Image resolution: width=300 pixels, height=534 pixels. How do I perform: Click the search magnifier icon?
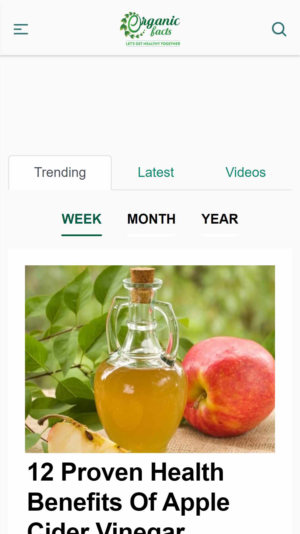(x=279, y=29)
